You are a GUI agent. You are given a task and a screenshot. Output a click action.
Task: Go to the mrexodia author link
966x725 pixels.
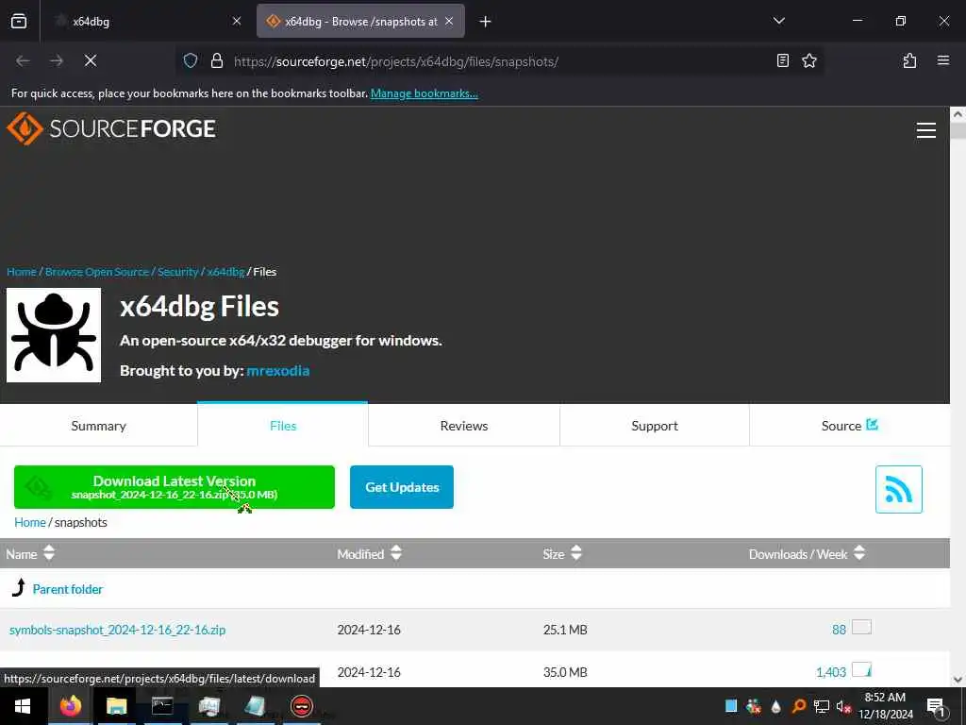tap(278, 370)
